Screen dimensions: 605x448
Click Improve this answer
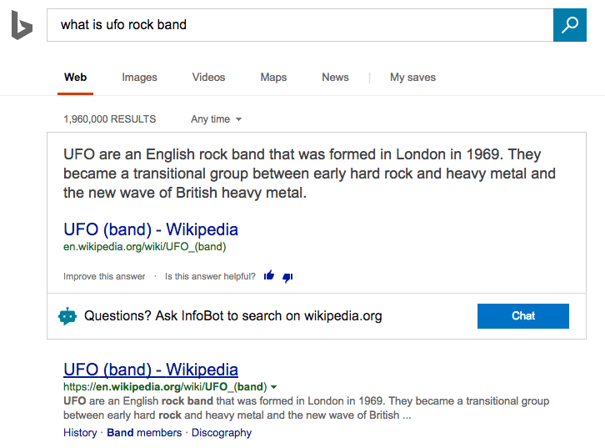coord(104,276)
